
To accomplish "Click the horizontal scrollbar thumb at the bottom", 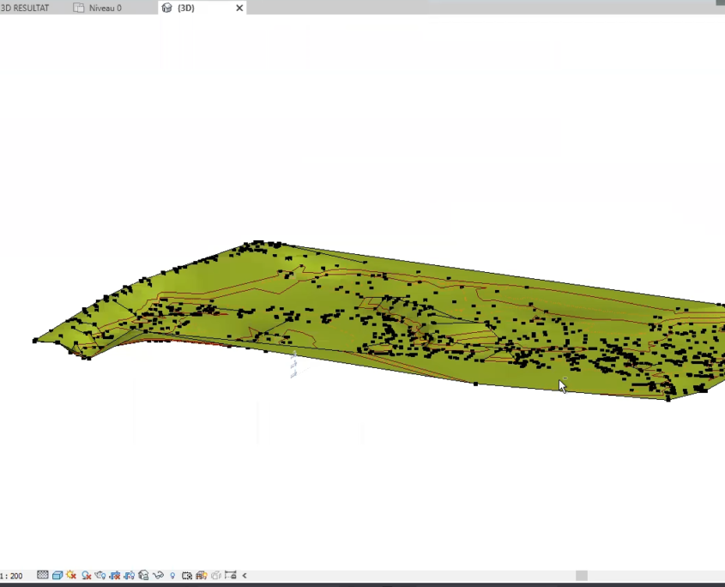I will pos(582,576).
